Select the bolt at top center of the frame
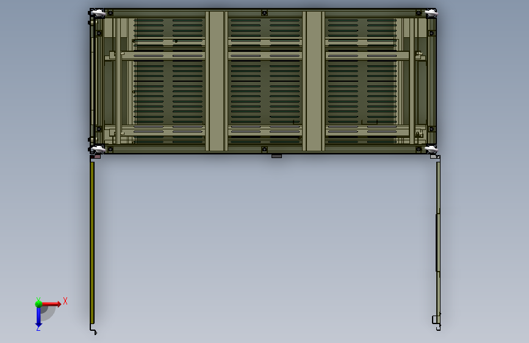This screenshot has height=343, width=529. 265,13
